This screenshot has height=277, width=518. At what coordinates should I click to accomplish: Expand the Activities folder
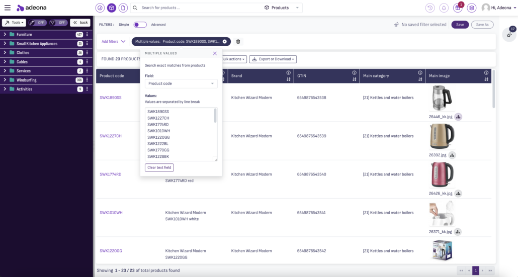coord(5,89)
